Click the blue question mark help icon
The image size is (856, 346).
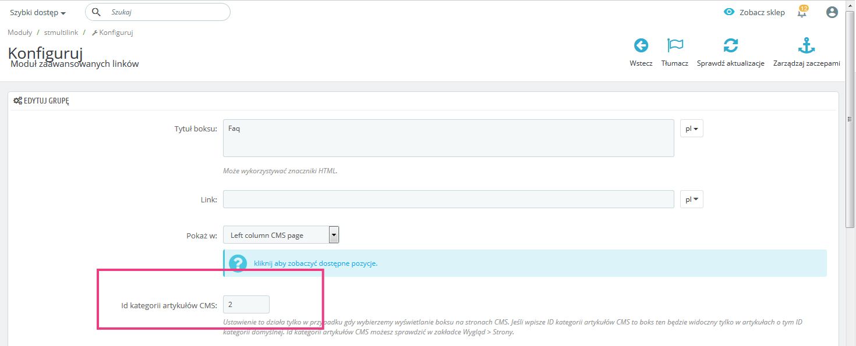point(238,263)
